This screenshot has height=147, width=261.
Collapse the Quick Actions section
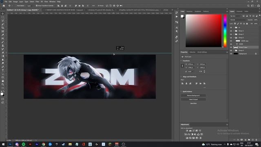[181, 91]
